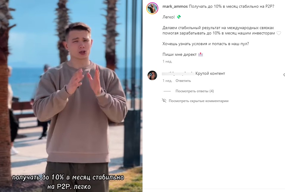Click the crossed-out eye icon
This screenshot has width=285, height=192.
[x=164, y=100]
